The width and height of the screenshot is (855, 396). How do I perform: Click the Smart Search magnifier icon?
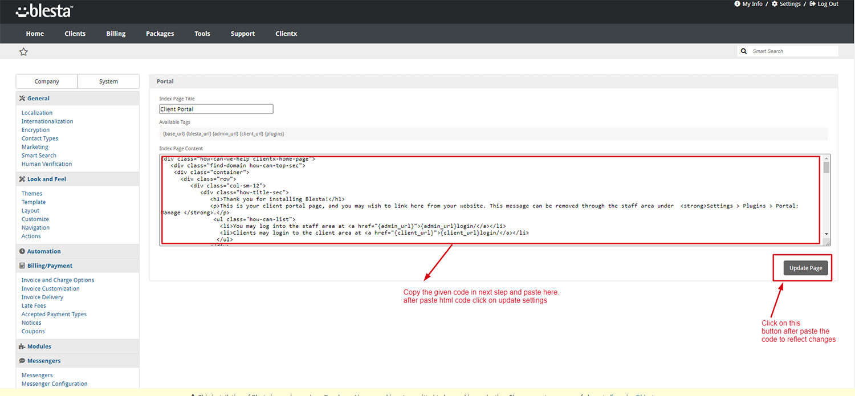[744, 51]
